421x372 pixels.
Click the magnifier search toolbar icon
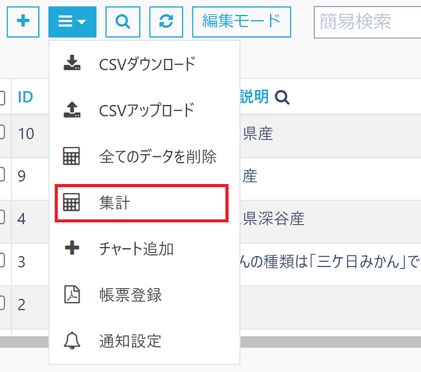tap(122, 21)
